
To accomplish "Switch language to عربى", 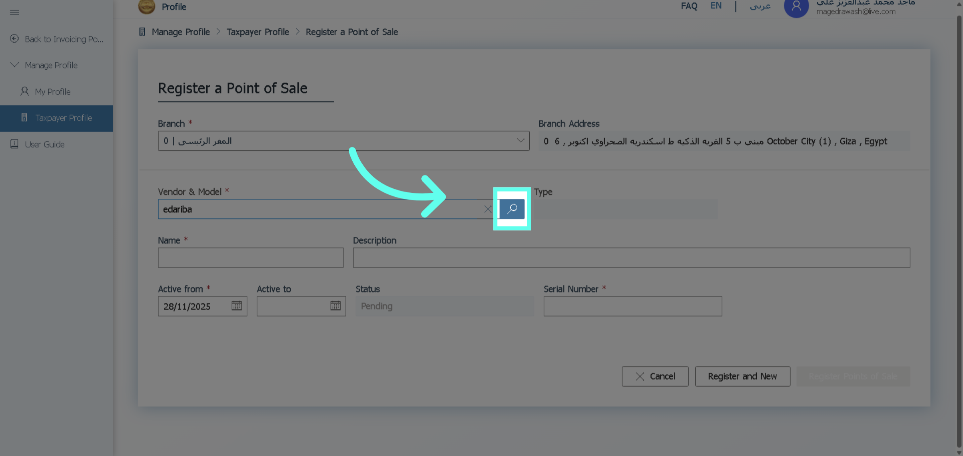I will click(760, 6).
